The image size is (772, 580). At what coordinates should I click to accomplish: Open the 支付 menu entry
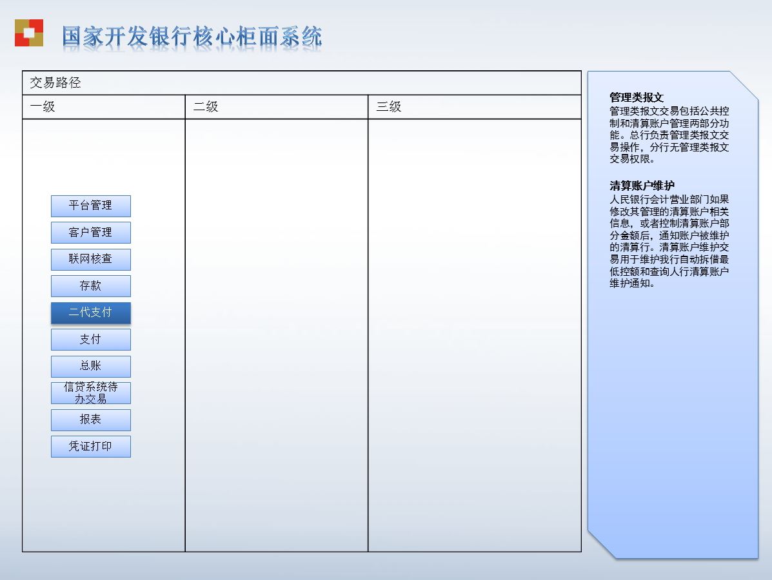90,340
